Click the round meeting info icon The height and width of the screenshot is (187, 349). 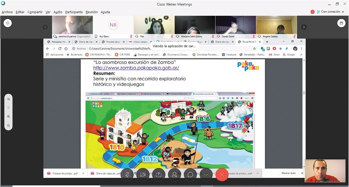click(8, 23)
